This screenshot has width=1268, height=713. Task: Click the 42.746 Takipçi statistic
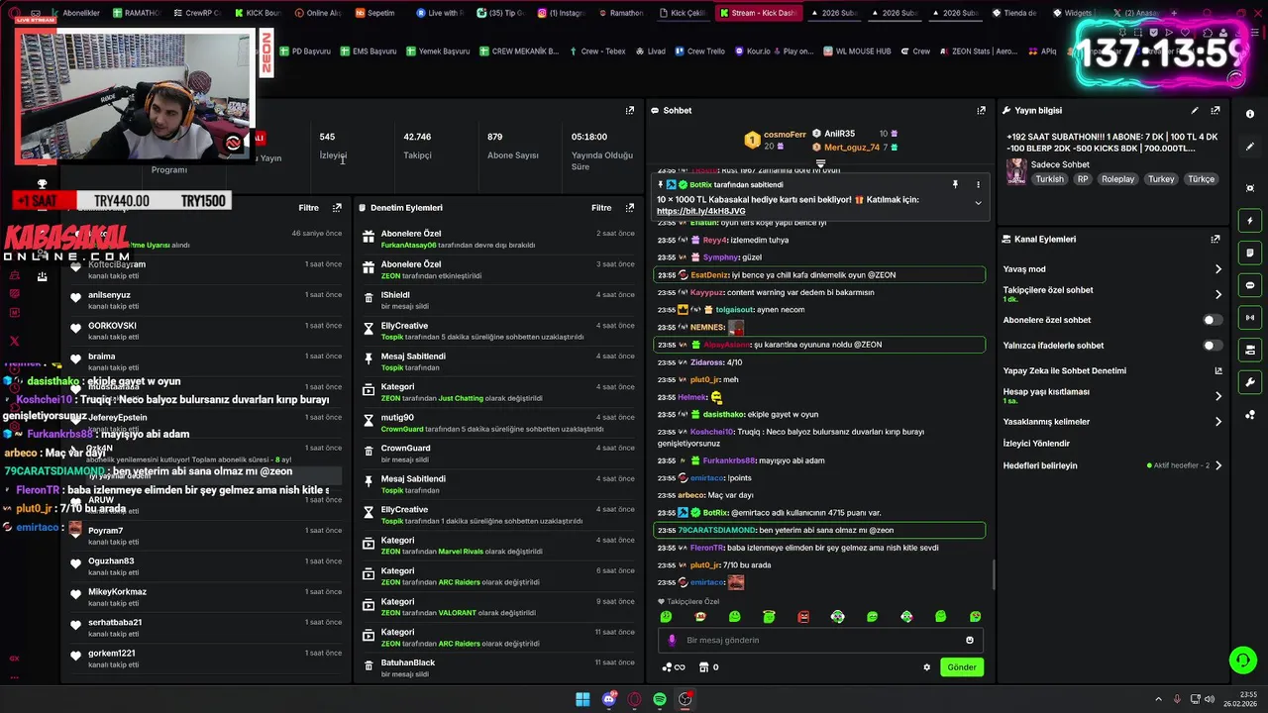pos(417,146)
